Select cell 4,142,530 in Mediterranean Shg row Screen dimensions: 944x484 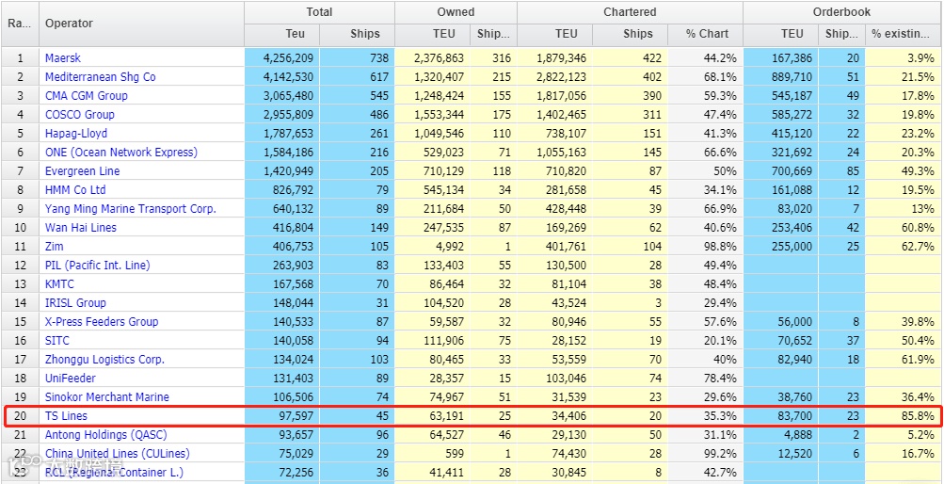click(281, 77)
